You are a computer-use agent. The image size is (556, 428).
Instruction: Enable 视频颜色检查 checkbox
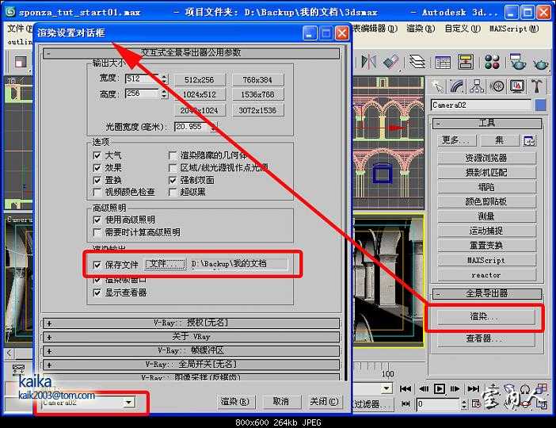[97, 193]
